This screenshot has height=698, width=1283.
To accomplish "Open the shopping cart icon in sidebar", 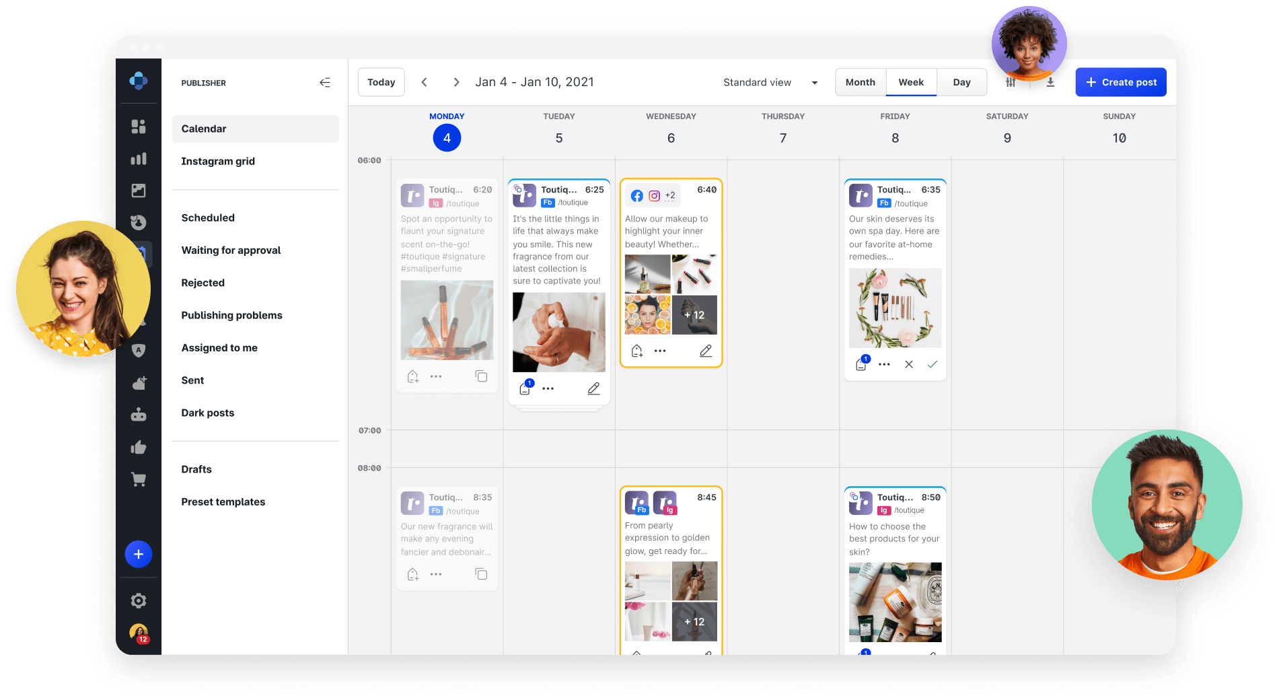I will pyautogui.click(x=139, y=479).
